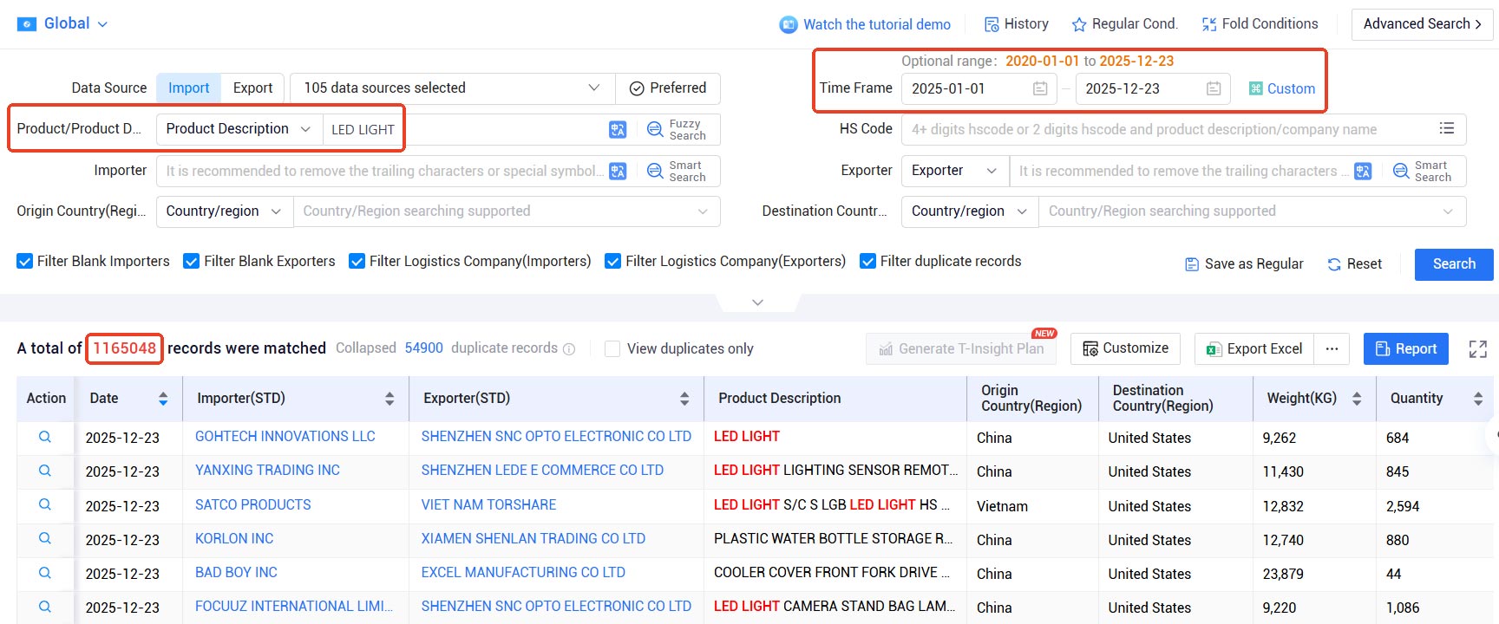Open start date calendar icon

1040,88
